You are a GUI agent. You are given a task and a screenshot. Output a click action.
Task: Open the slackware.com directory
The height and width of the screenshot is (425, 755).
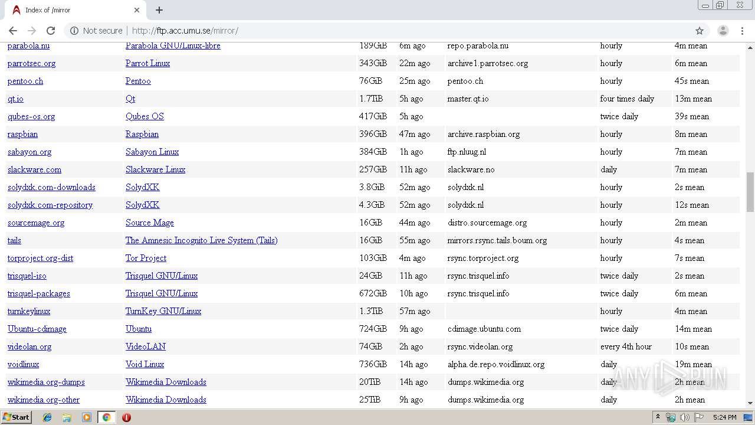tap(34, 169)
